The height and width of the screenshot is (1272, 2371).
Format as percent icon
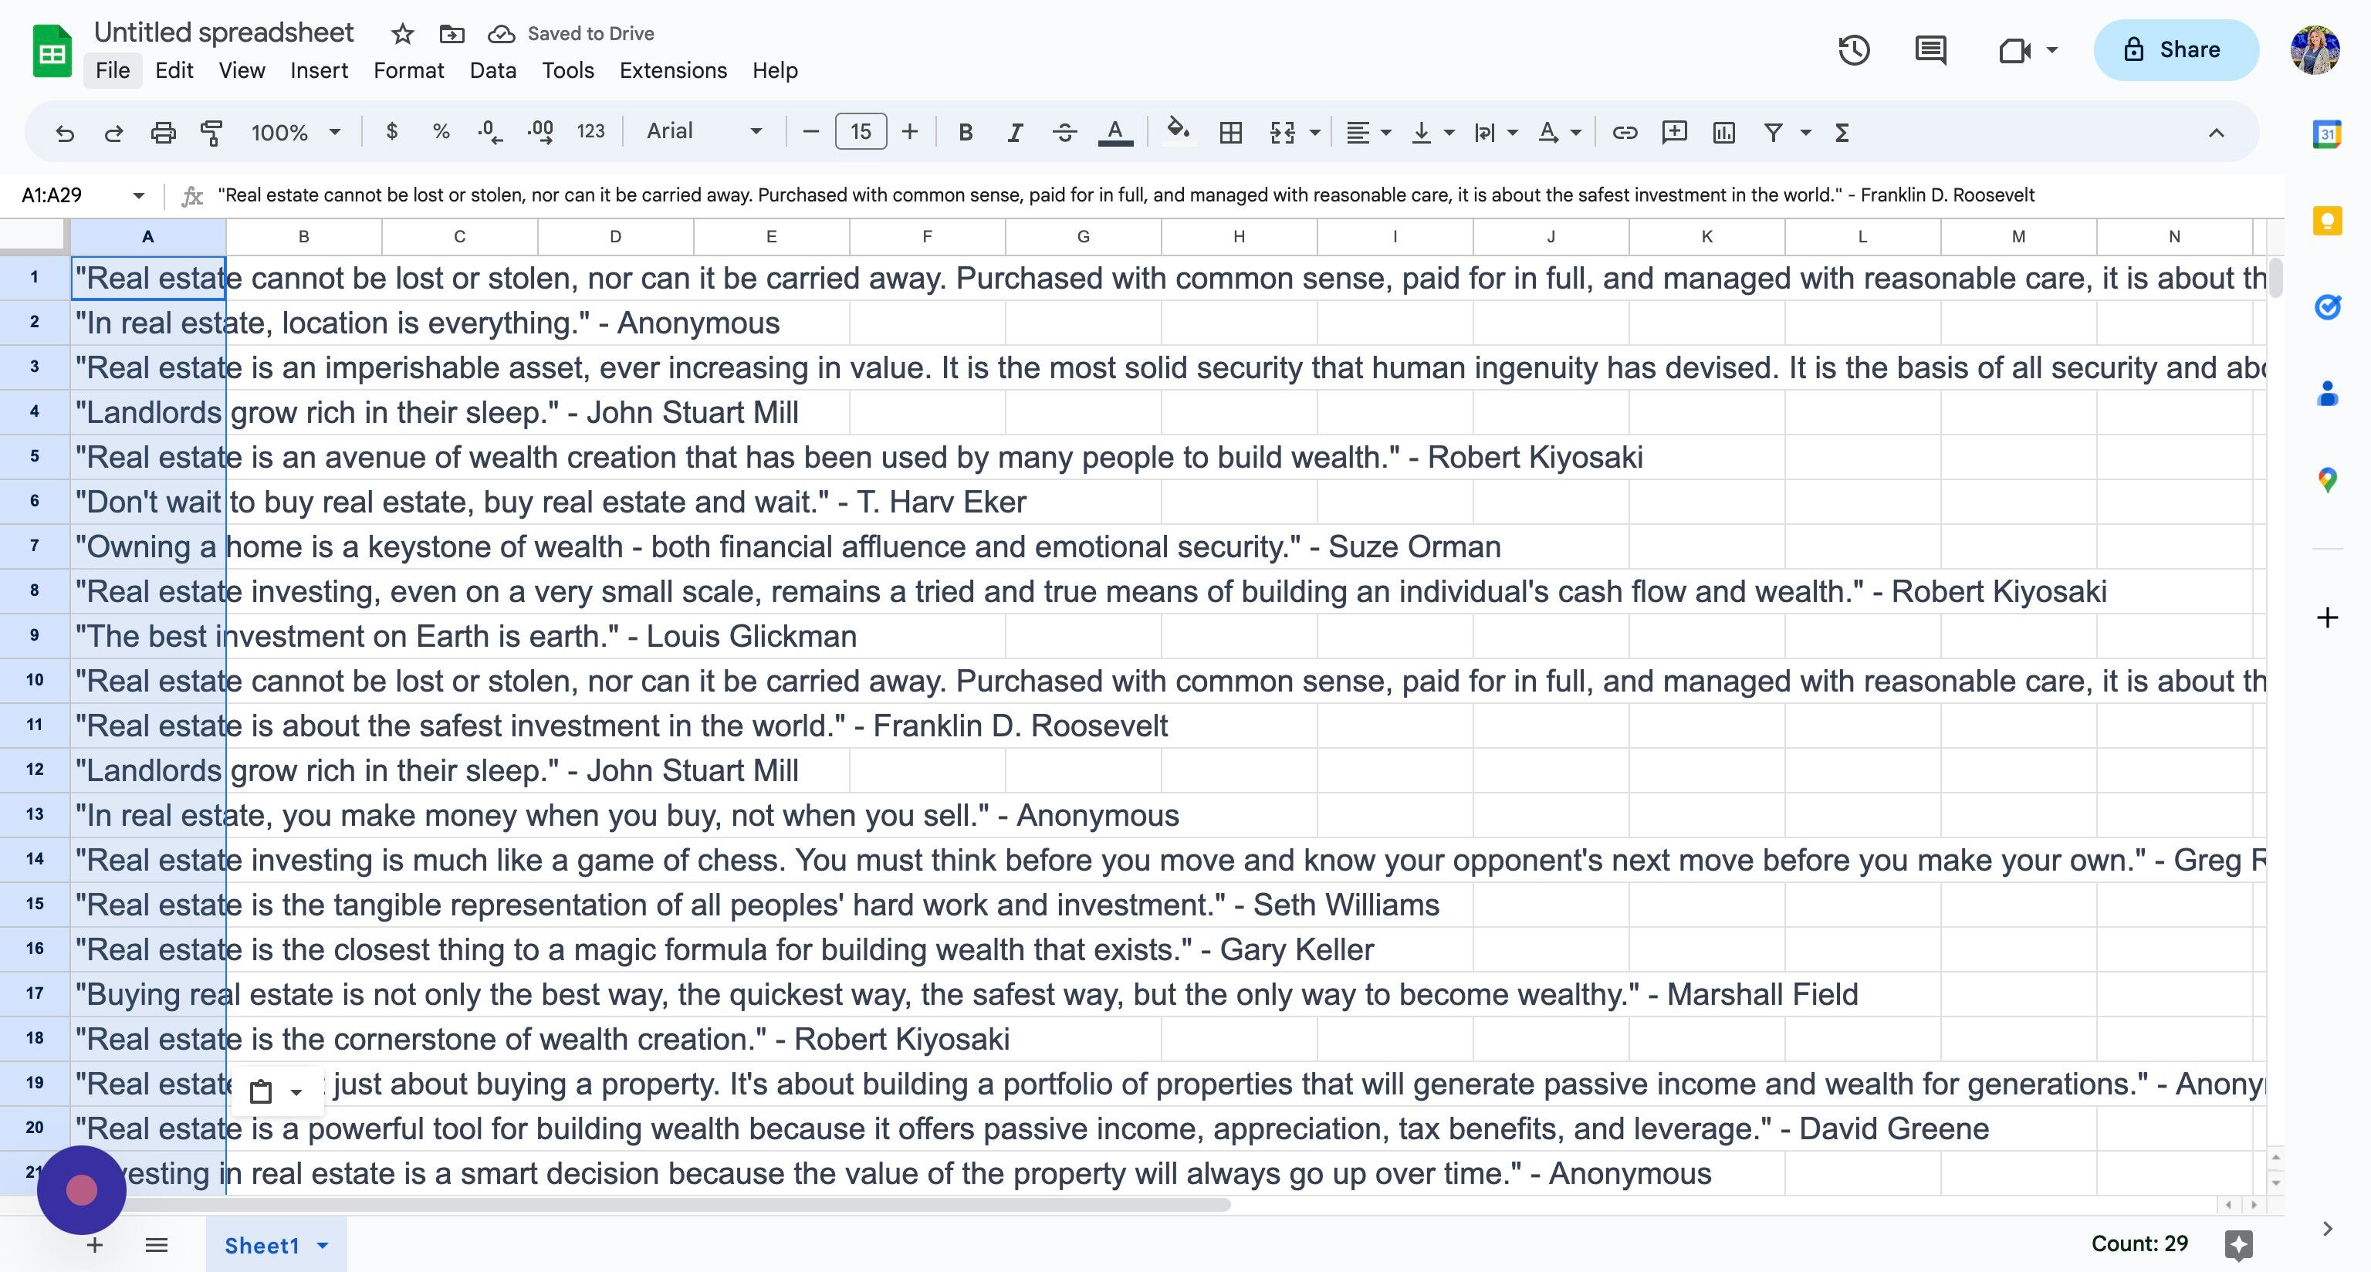[441, 132]
